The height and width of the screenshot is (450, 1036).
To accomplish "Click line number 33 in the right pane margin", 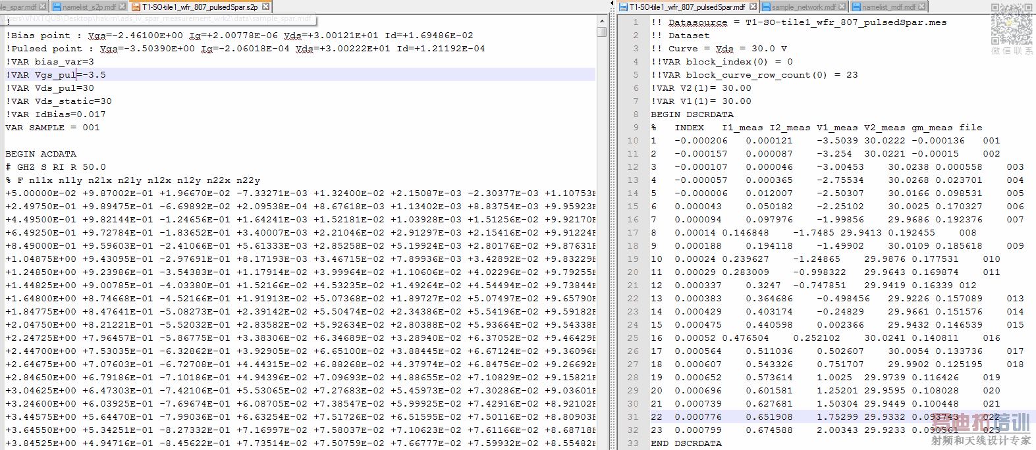I will pyautogui.click(x=633, y=443).
